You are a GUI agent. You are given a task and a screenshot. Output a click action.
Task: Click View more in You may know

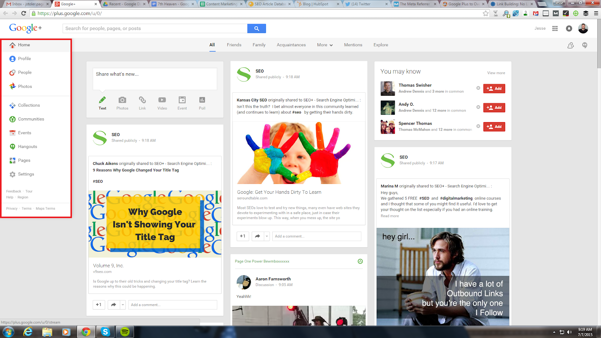(496, 73)
